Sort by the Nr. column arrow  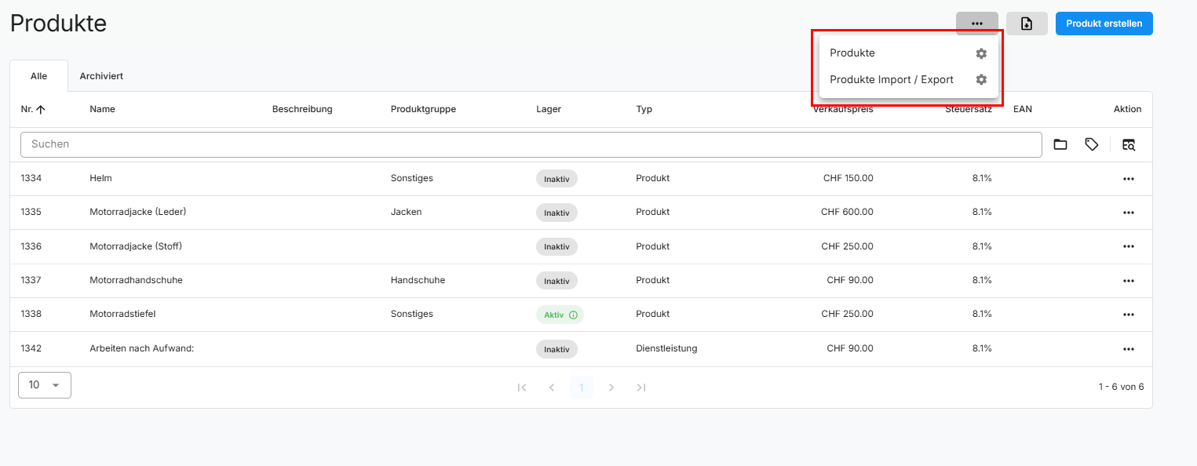[41, 110]
